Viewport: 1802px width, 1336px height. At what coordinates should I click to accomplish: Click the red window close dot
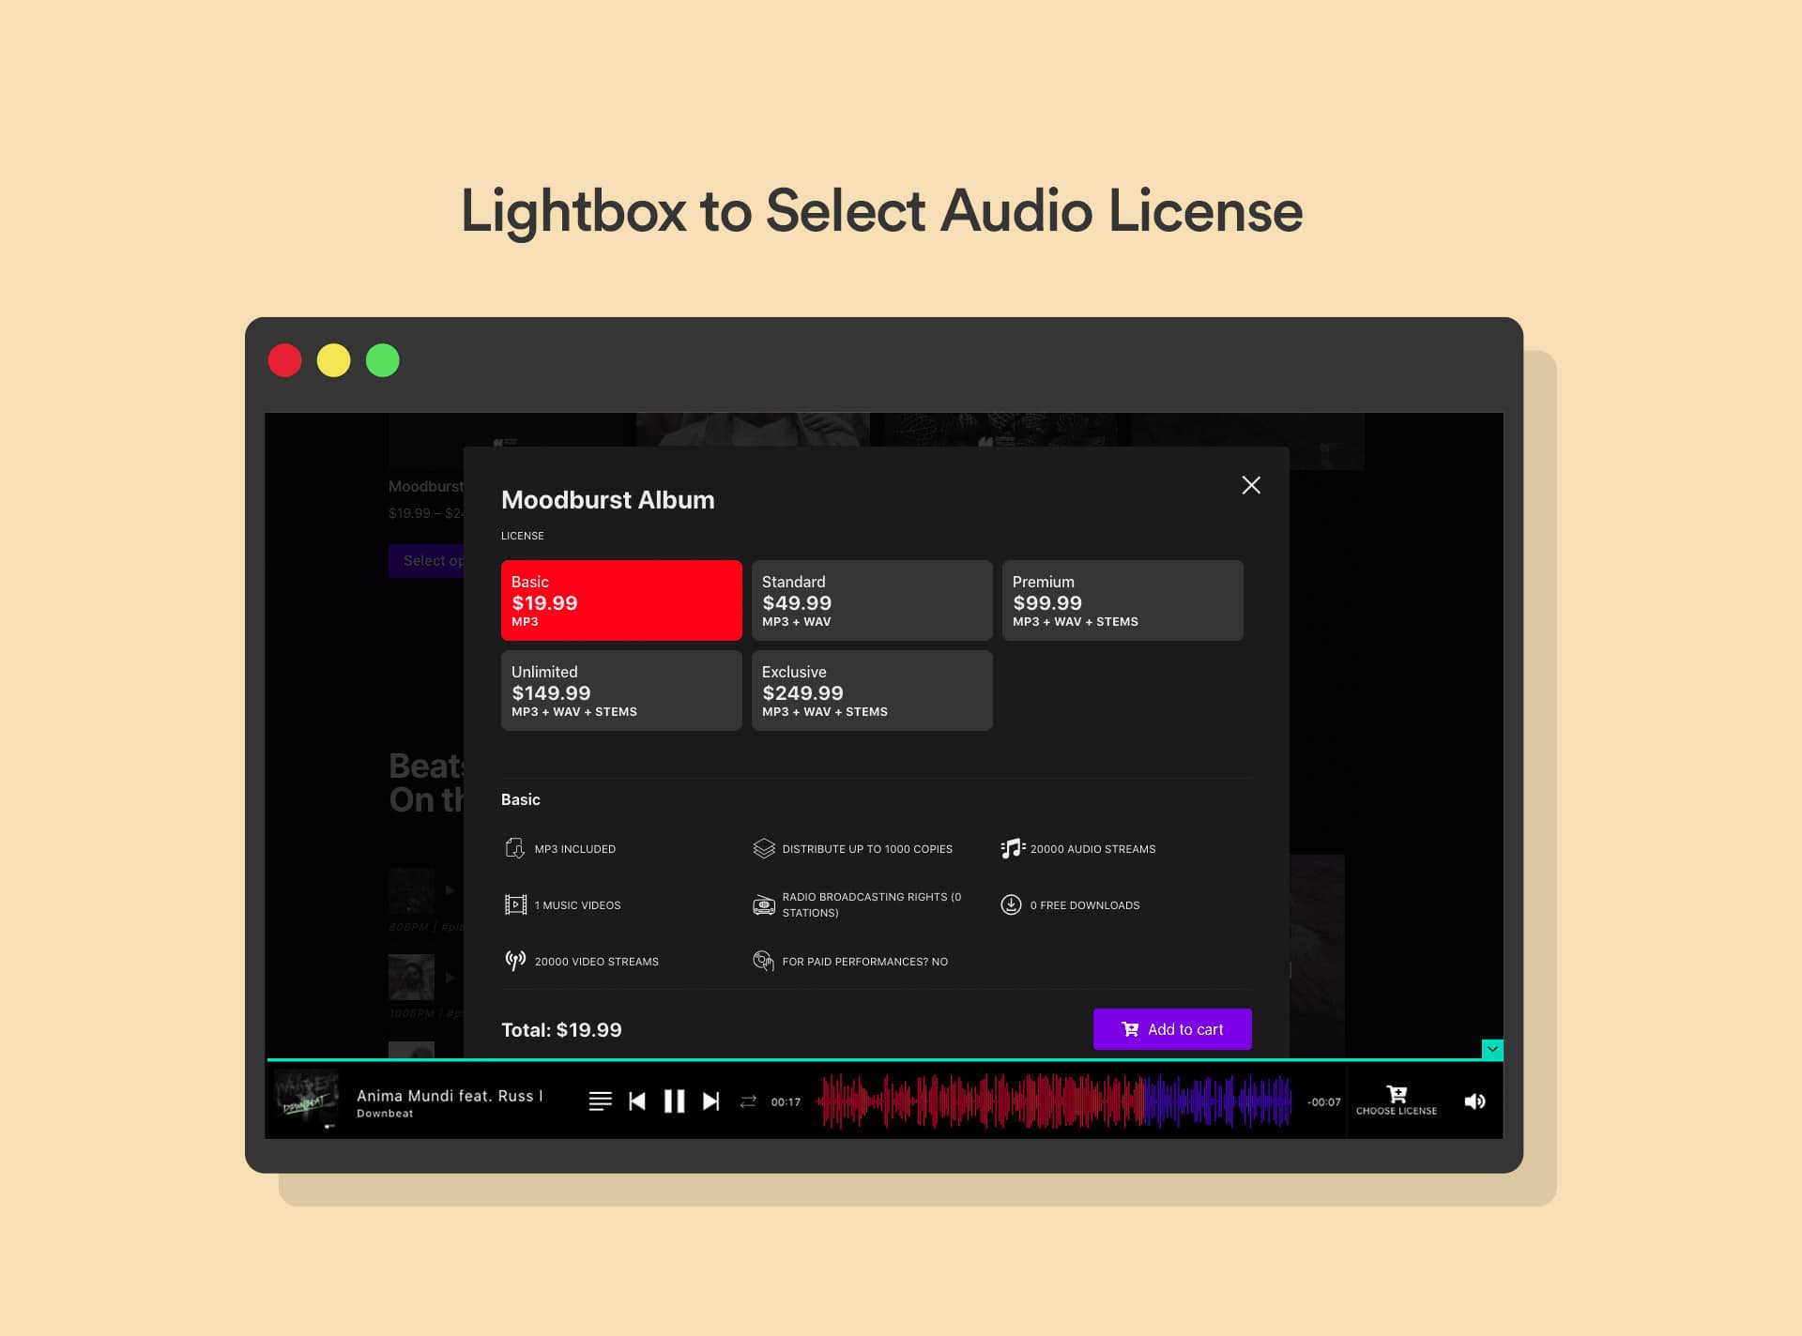(285, 360)
